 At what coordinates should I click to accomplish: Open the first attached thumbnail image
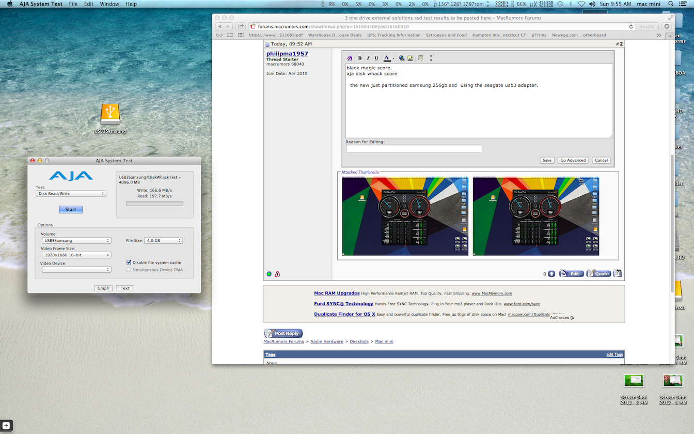point(405,216)
